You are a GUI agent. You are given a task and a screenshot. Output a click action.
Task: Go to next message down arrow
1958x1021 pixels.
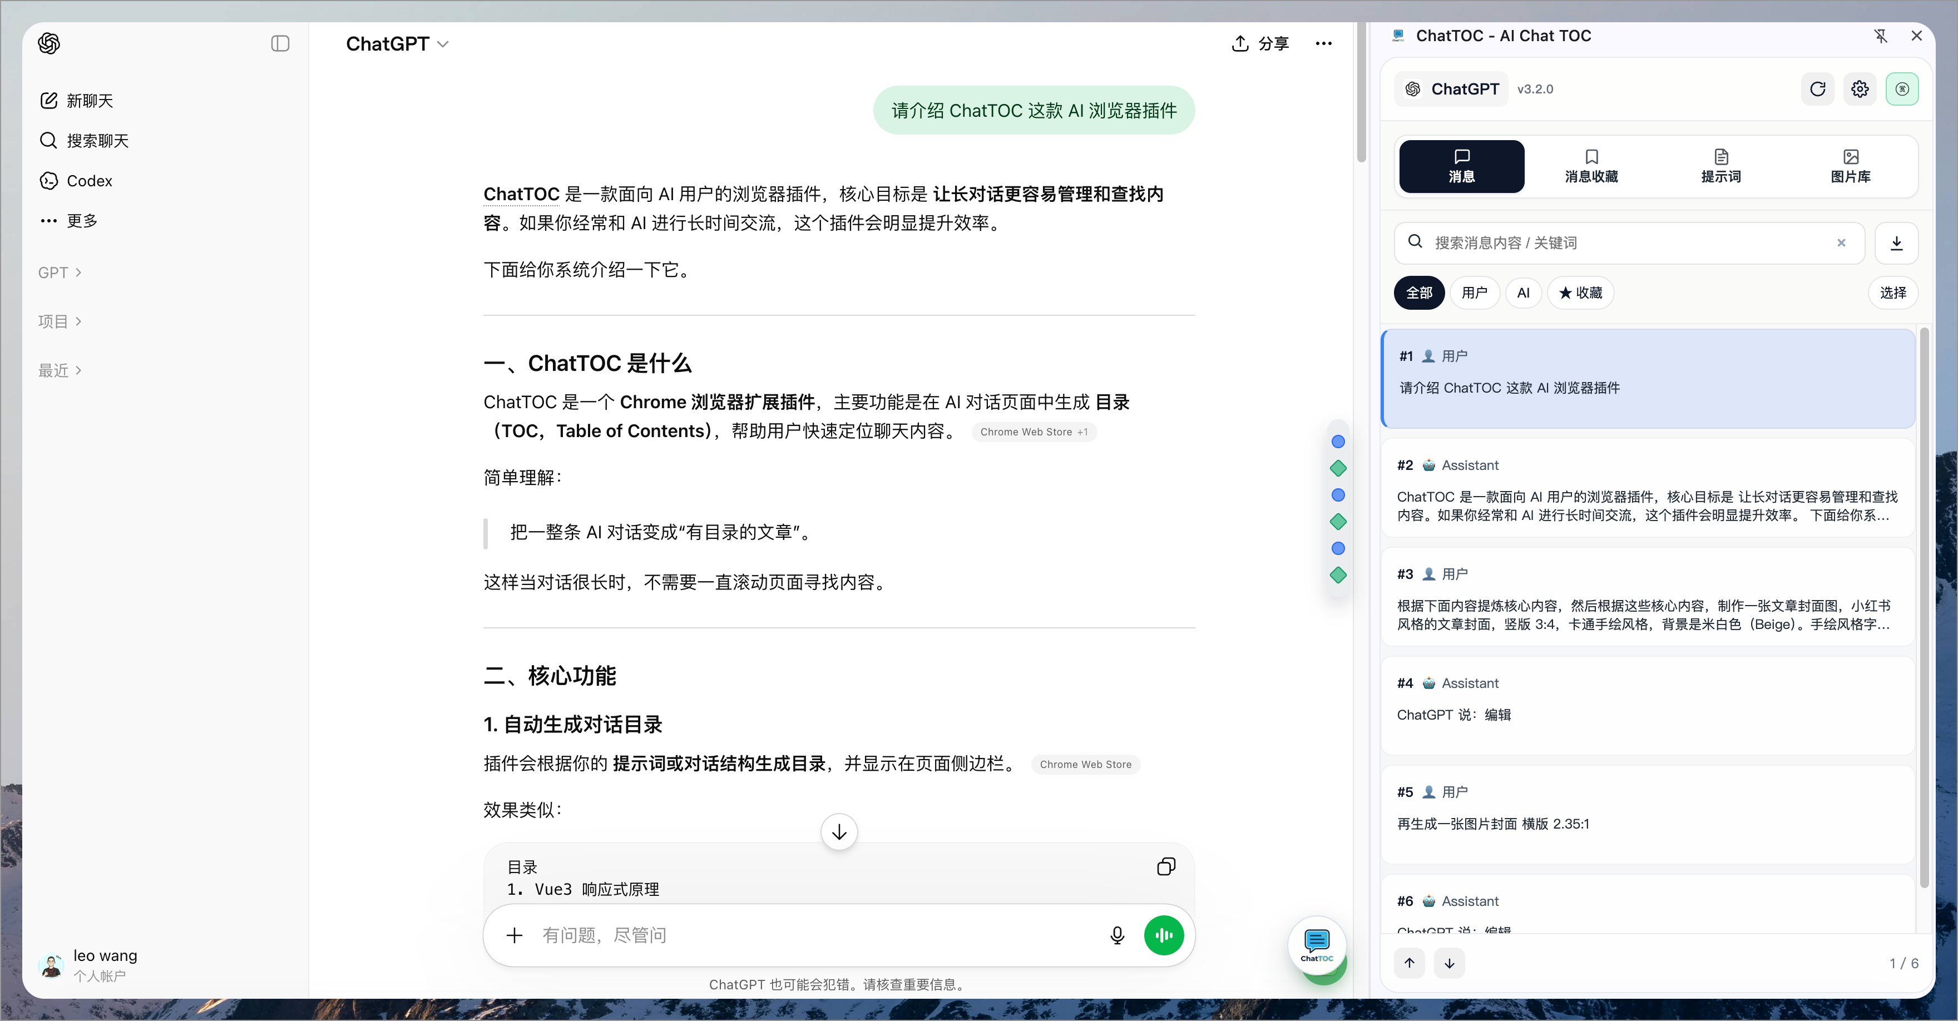point(1448,963)
